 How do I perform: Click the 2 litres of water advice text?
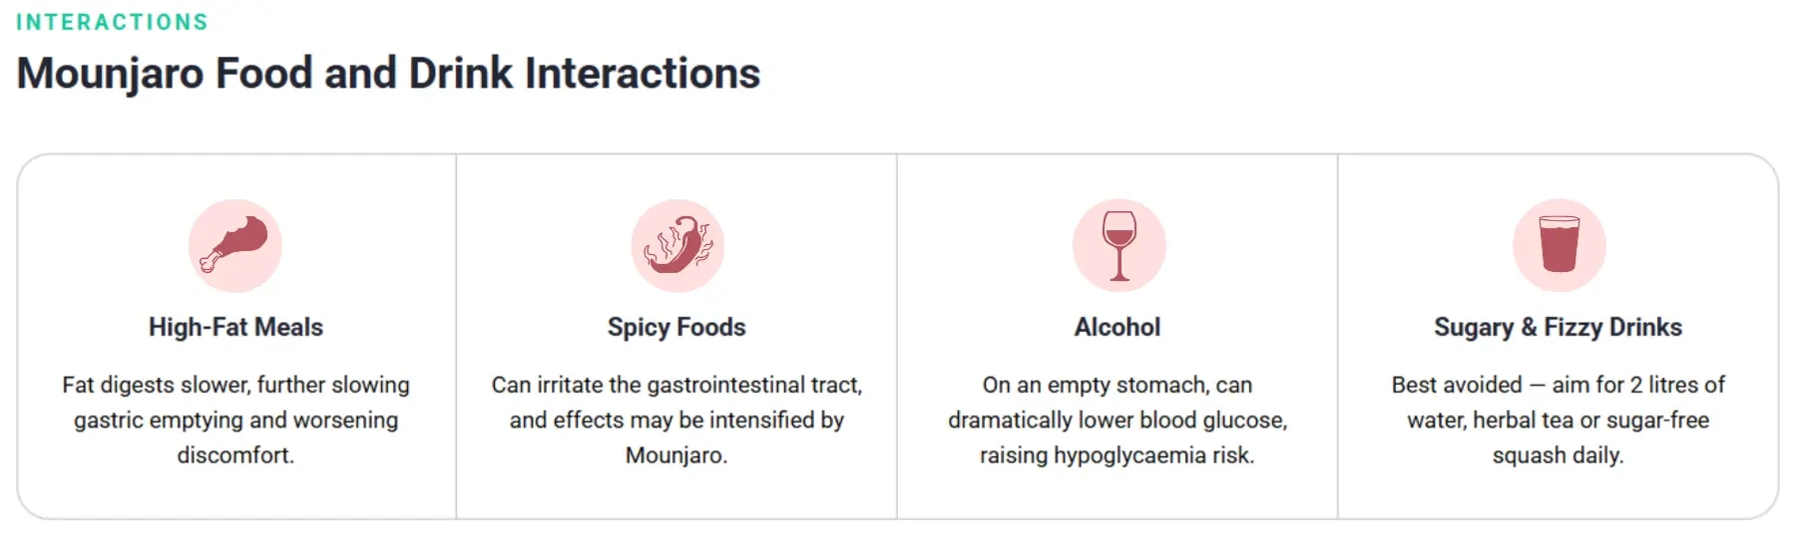point(1558,420)
